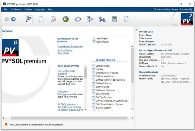
Task: Open the File menu
Action: (6, 9)
